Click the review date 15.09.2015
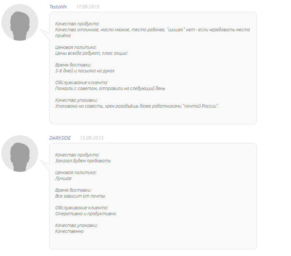Screen dimensions: 291x256 (x=91, y=138)
